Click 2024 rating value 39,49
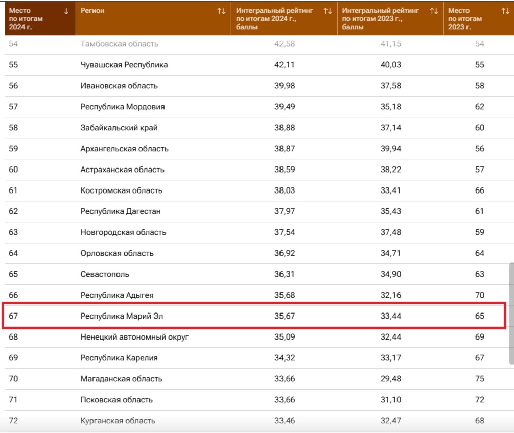Viewport: 514px width, 433px height. [x=285, y=107]
